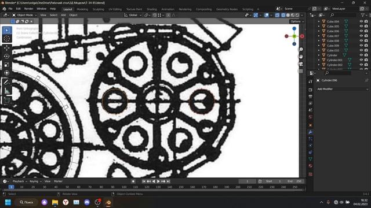This screenshot has width=371, height=208.
Task: Open the Render menu
Action: pos(28,9)
